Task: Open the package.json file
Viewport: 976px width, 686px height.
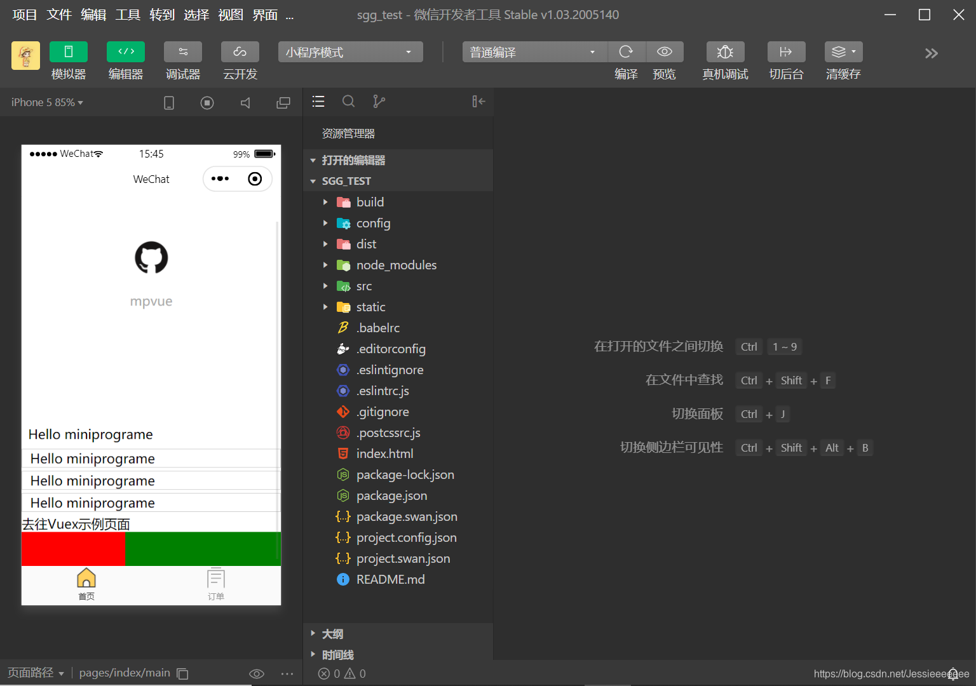Action: (x=398, y=495)
